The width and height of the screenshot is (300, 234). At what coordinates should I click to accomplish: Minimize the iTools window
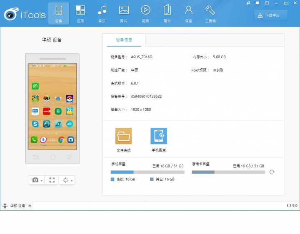276,3
